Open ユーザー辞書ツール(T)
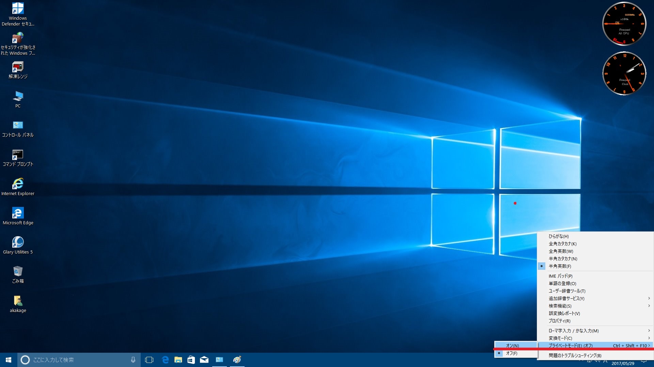Viewport: 654px width, 367px height. [595, 291]
